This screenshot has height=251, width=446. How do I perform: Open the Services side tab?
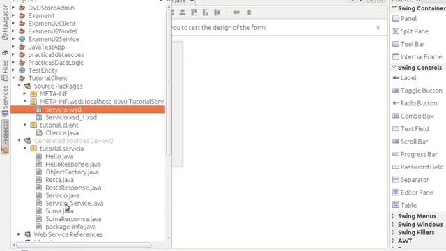(x=5, y=100)
